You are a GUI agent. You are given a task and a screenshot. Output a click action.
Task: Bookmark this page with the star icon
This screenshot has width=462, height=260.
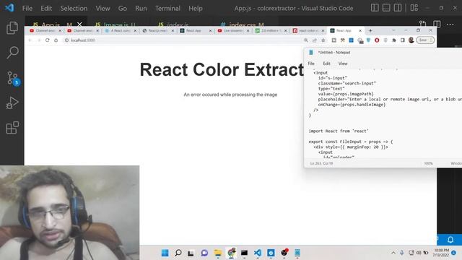[323, 40]
